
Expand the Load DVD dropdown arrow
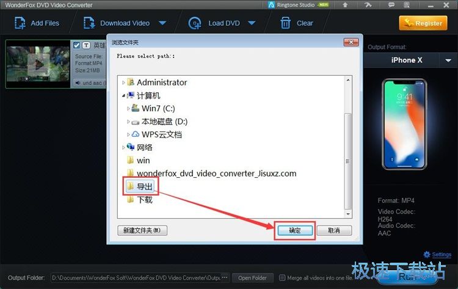[252, 23]
